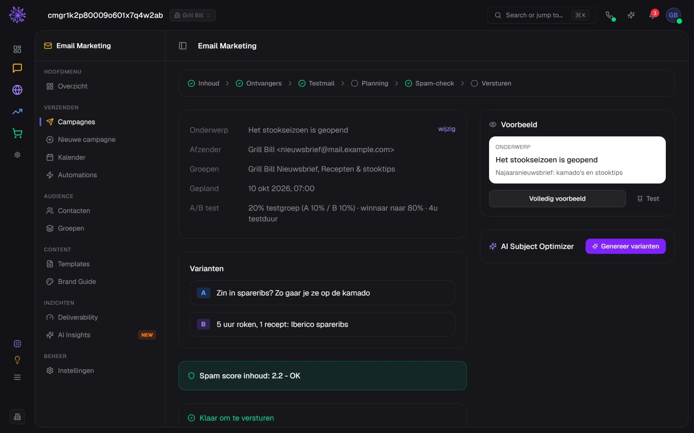Image resolution: width=694 pixels, height=433 pixels.
Task: Click the Klaar om te versturen text
Action: (236, 418)
